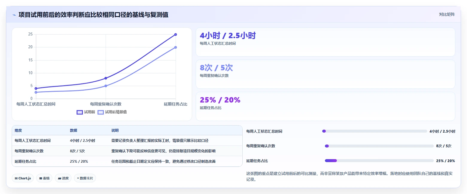467x194 pixels.
Task: Toggle the 试用后情景值 legend swatch
Action: click(x=101, y=112)
